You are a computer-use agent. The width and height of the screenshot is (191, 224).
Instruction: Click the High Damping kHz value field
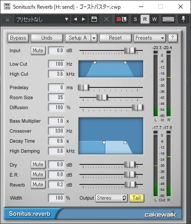click(56, 151)
